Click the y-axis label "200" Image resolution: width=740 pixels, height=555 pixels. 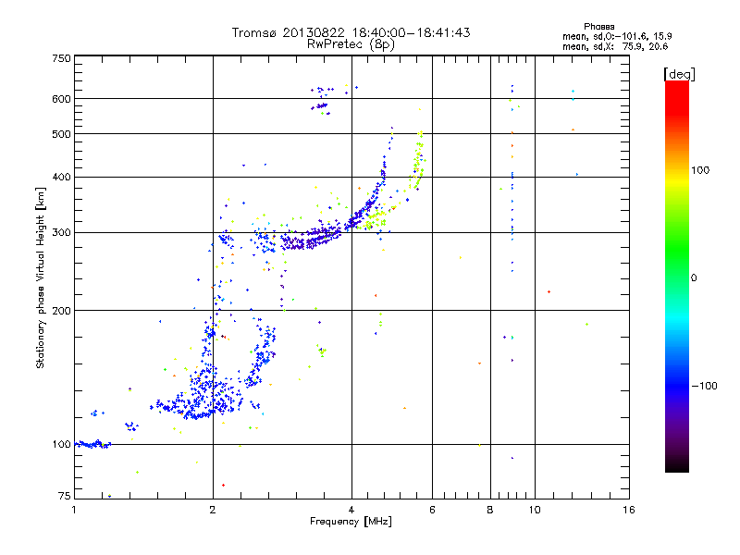(x=61, y=311)
